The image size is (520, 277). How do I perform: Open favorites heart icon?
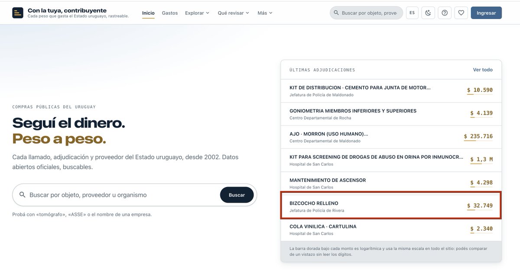point(461,13)
